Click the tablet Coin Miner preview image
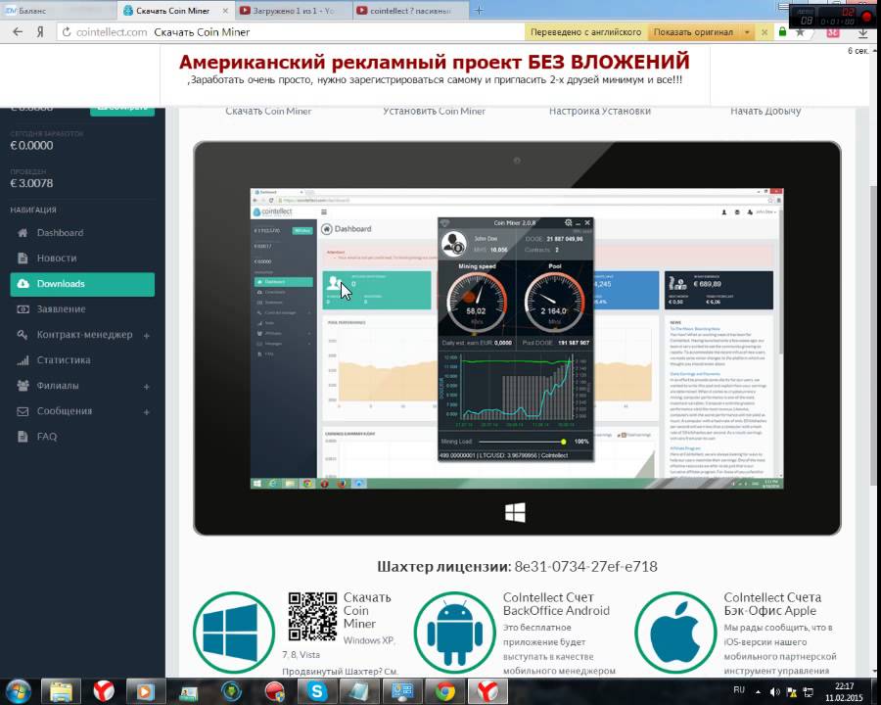The image size is (881, 705). point(517,338)
